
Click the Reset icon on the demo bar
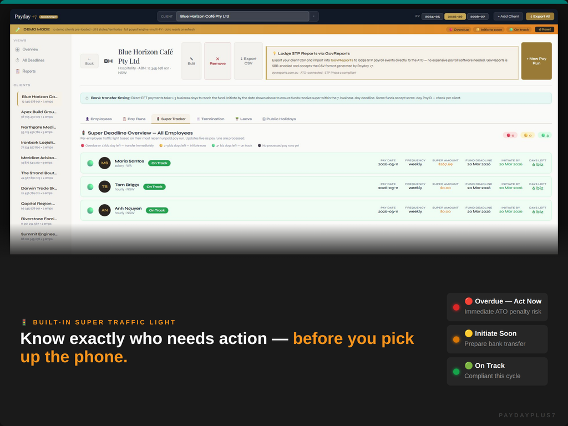(x=540, y=28)
